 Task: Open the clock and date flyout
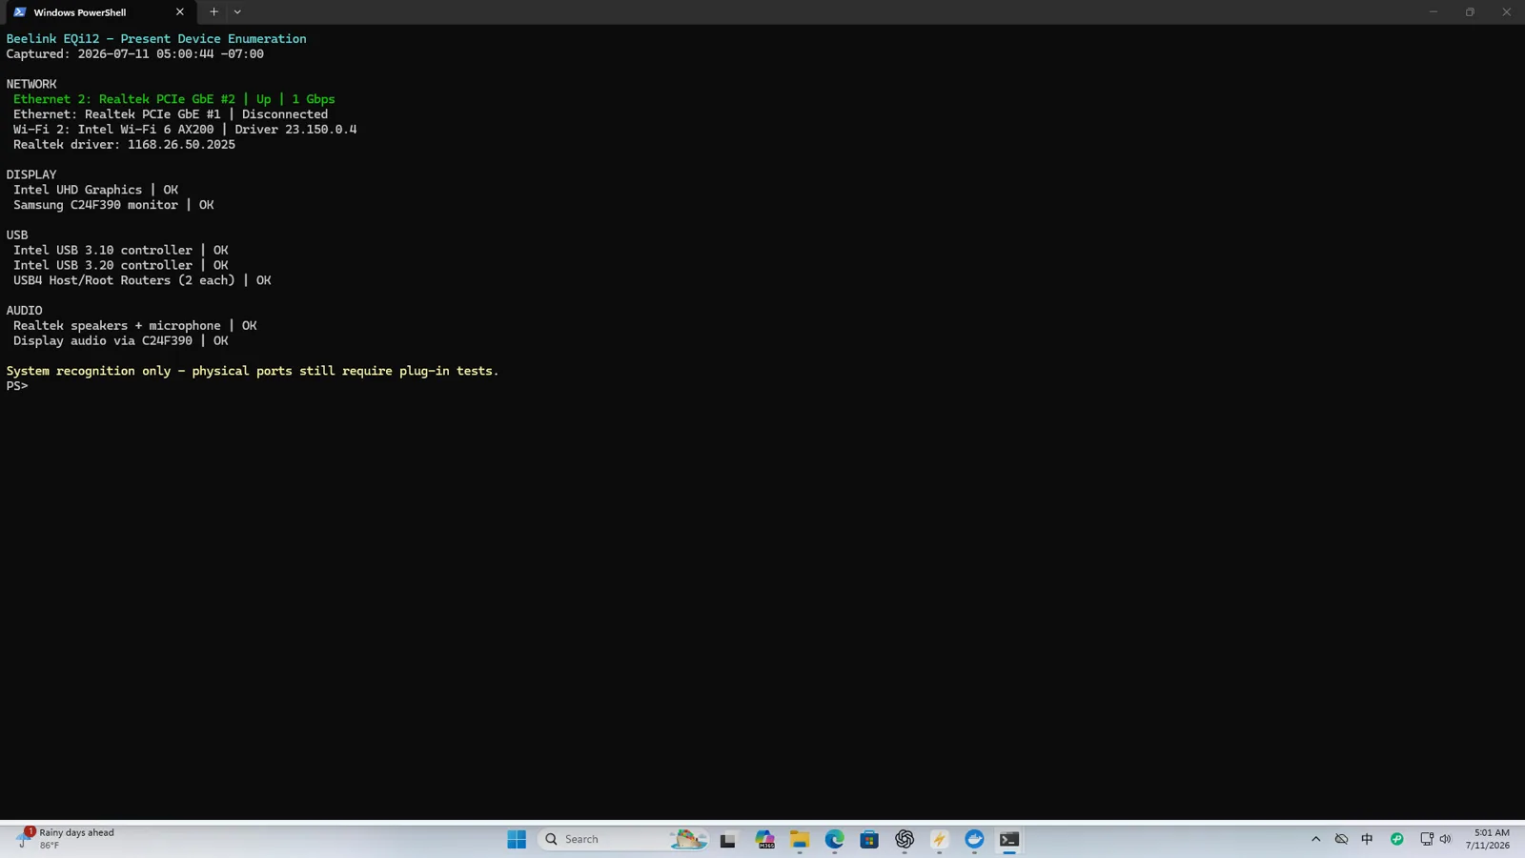1488,840
